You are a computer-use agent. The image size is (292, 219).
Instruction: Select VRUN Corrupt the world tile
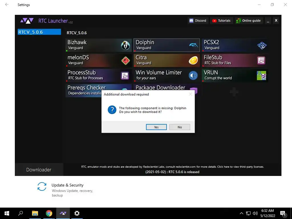click(x=235, y=75)
